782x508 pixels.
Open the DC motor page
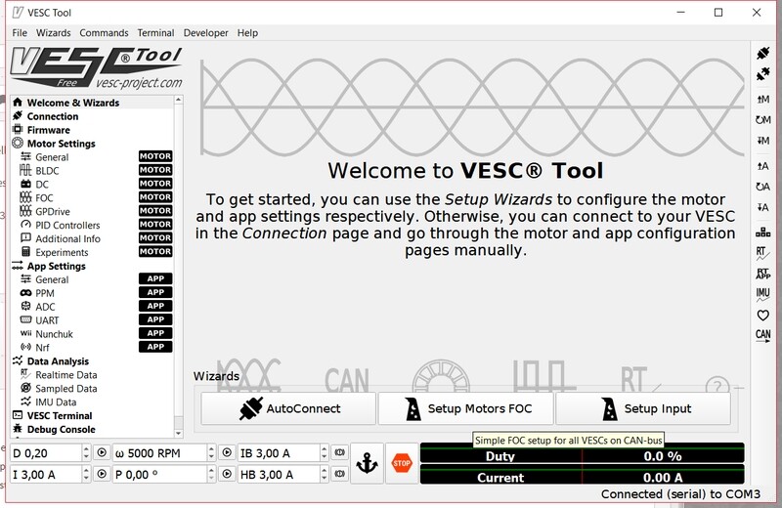coord(92,184)
